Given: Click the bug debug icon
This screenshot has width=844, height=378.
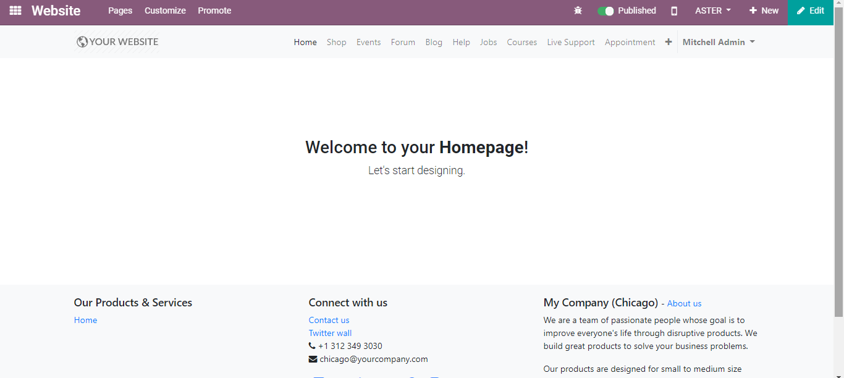Looking at the screenshot, I should pos(578,10).
